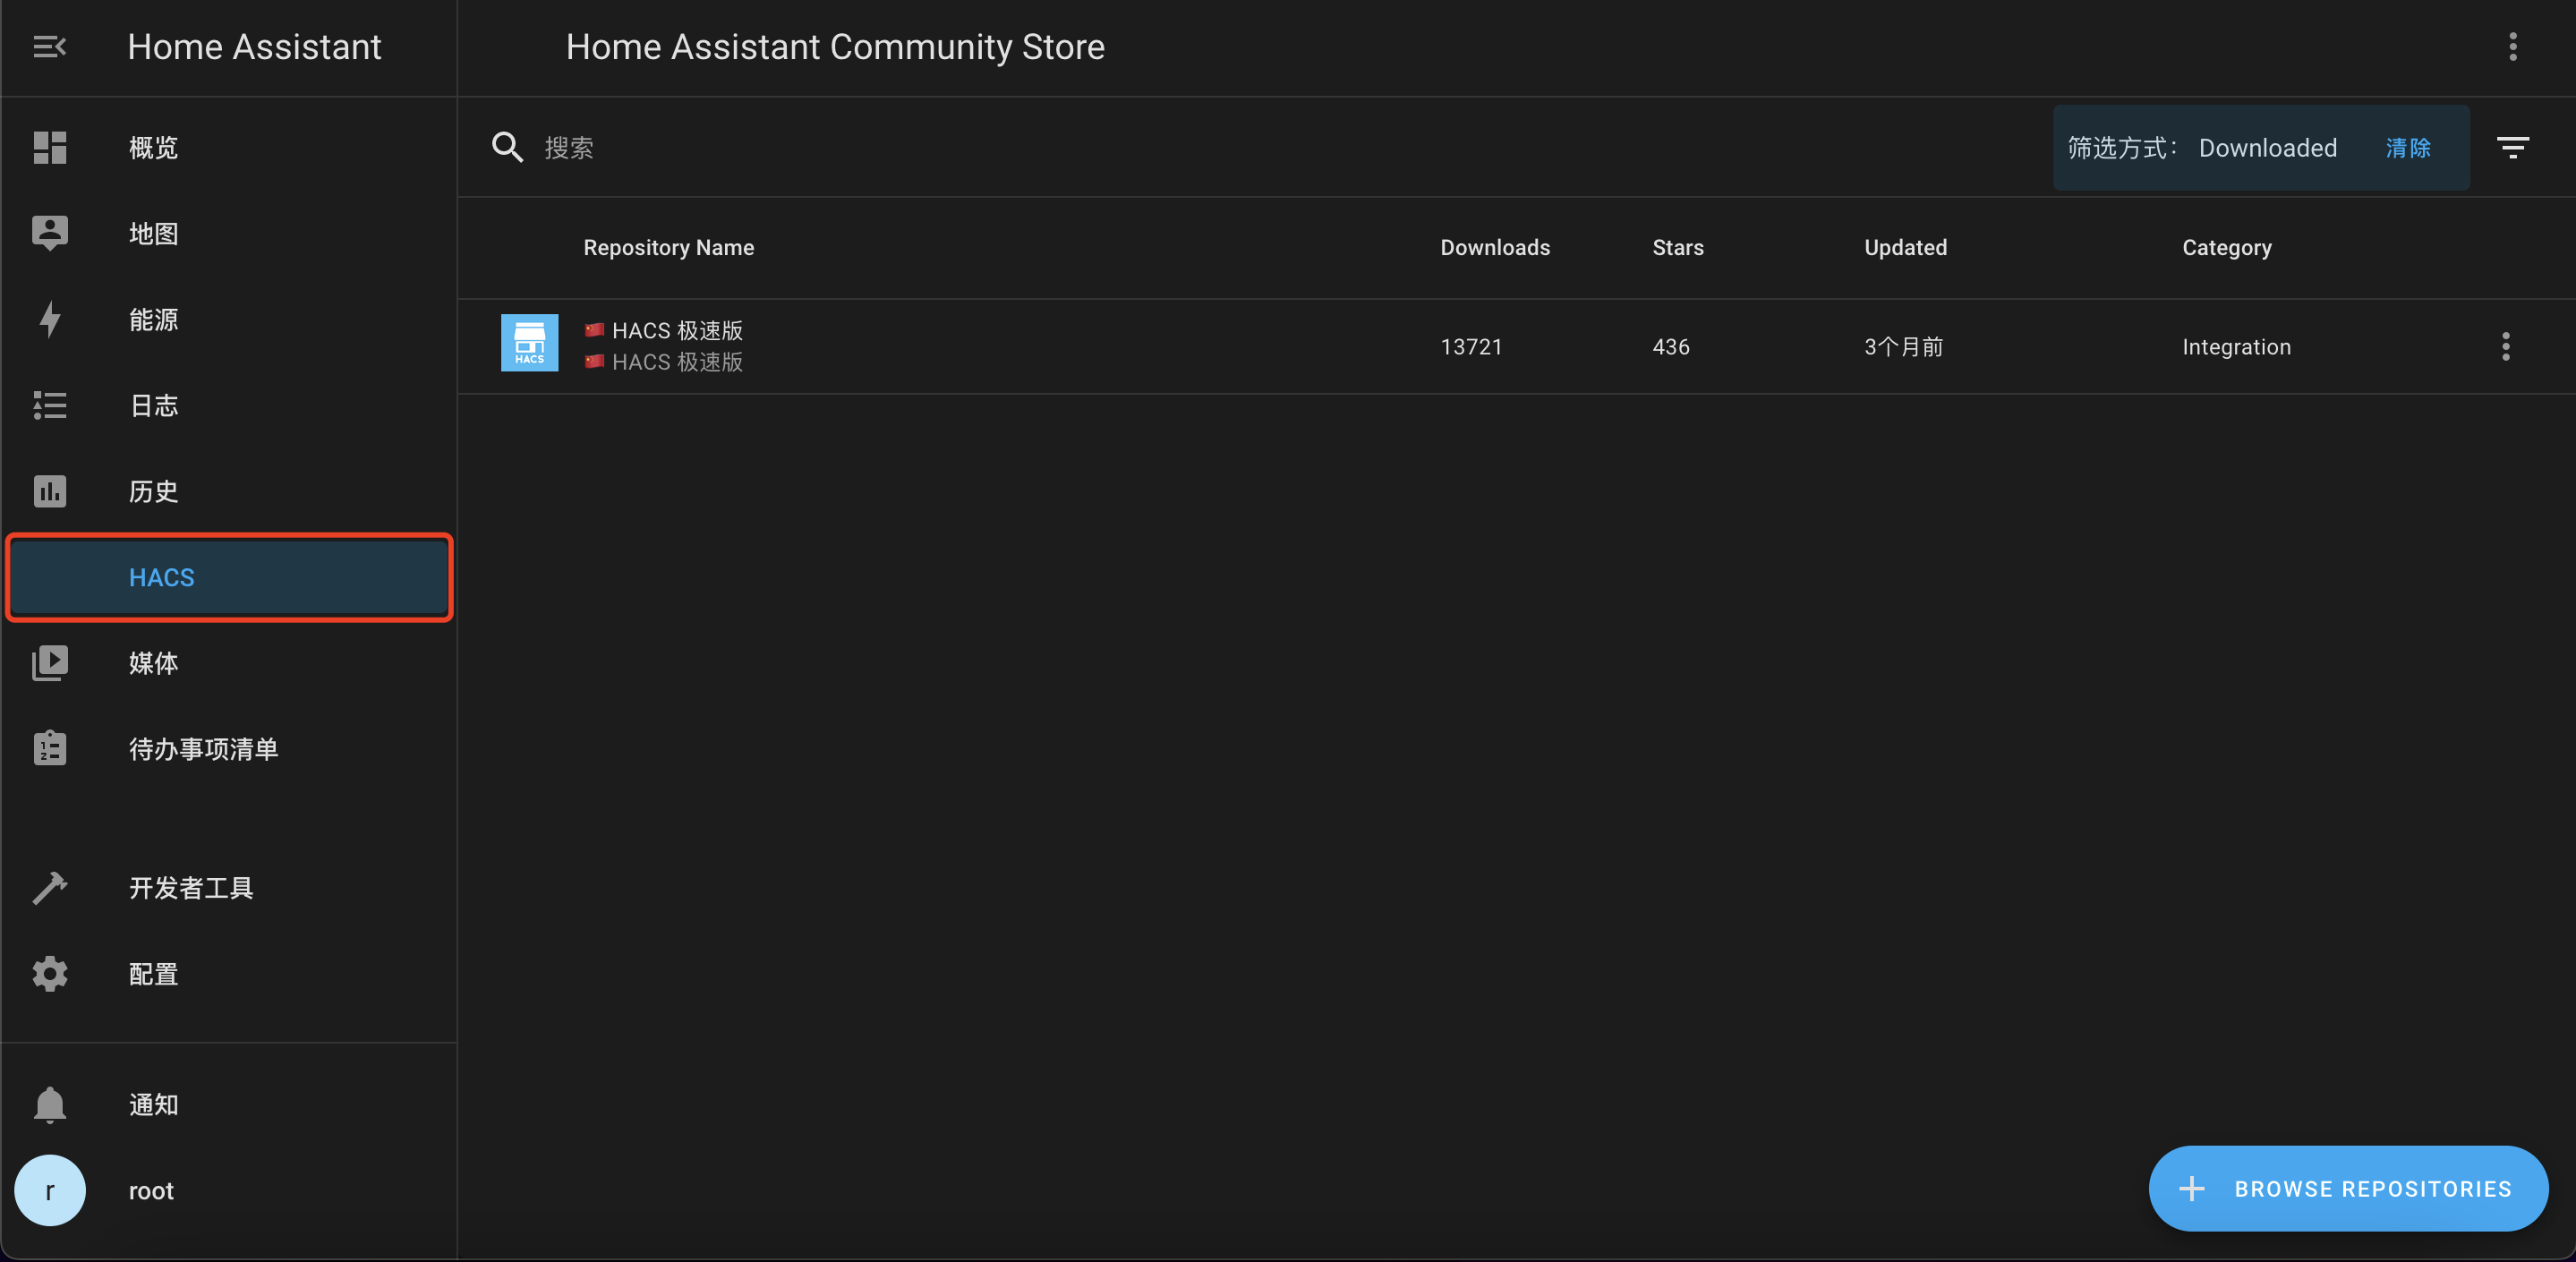Click the downloads value 13721
The image size is (2576, 1262).
pos(1471,347)
